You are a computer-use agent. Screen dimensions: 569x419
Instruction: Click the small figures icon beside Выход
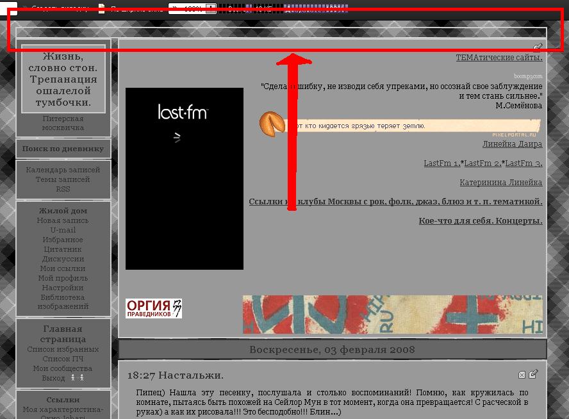tap(77, 378)
